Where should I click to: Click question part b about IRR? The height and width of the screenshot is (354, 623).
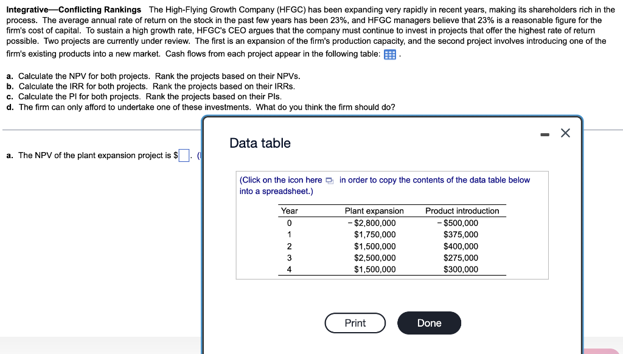pyautogui.click(x=151, y=86)
